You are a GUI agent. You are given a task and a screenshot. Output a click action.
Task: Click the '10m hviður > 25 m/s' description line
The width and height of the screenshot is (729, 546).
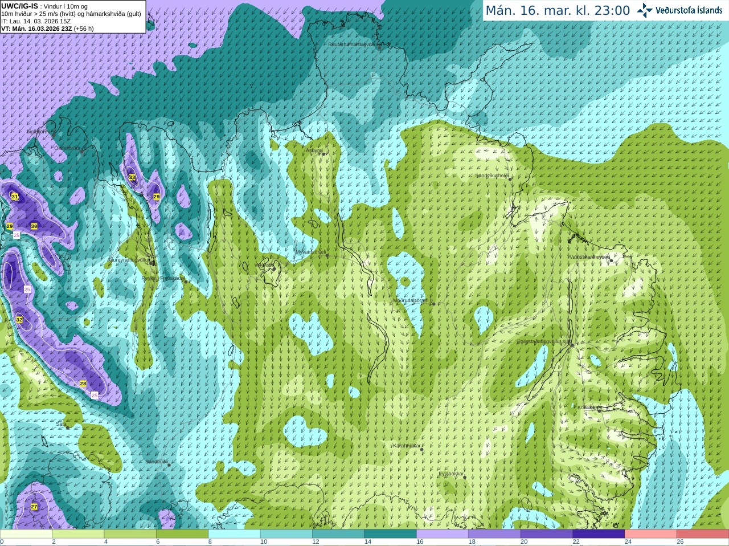coord(71,14)
